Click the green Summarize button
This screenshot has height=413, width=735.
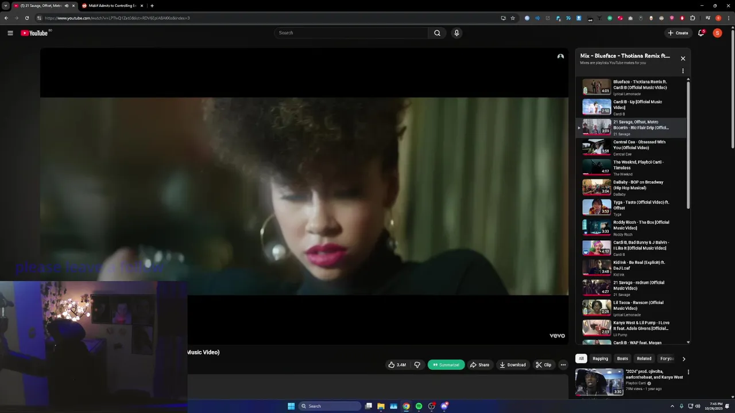pos(446,365)
